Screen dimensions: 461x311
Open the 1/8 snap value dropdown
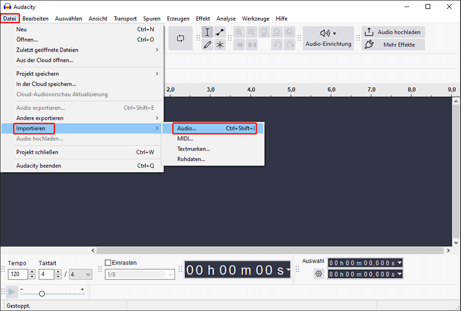[x=140, y=275]
